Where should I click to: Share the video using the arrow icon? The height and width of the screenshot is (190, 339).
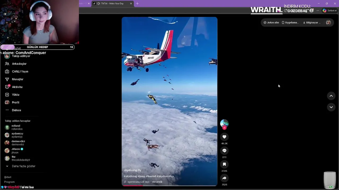224,178
